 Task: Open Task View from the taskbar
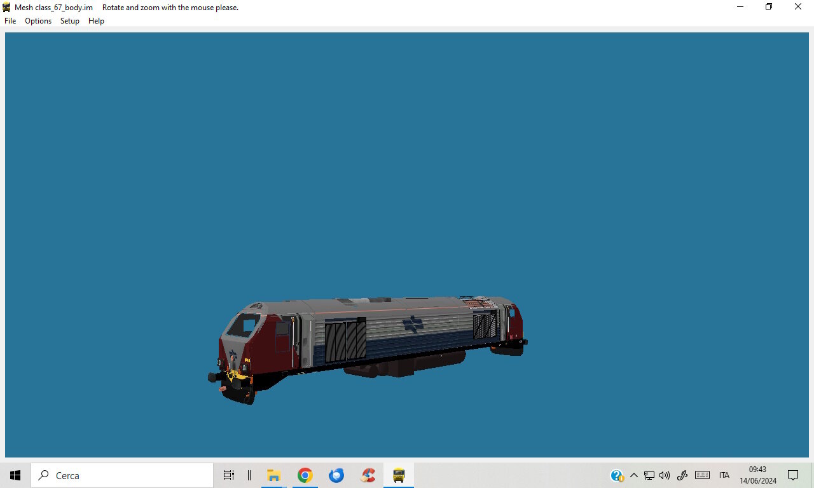tap(229, 475)
